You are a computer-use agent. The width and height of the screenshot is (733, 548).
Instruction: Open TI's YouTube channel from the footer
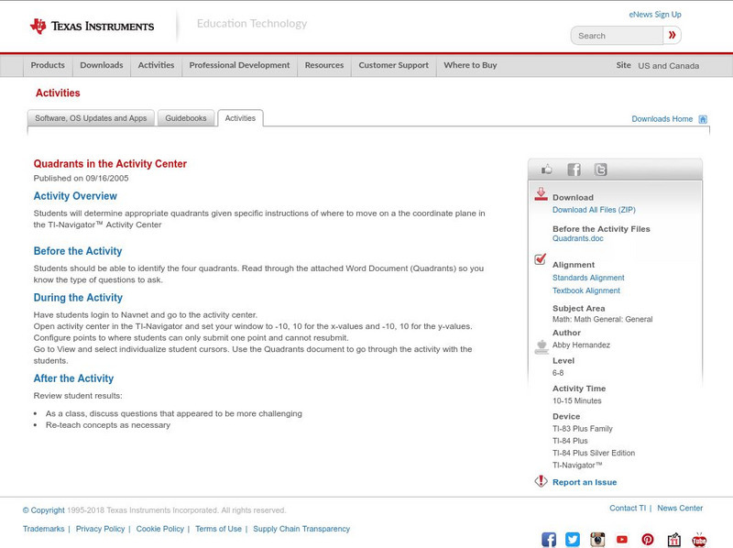tap(622, 540)
